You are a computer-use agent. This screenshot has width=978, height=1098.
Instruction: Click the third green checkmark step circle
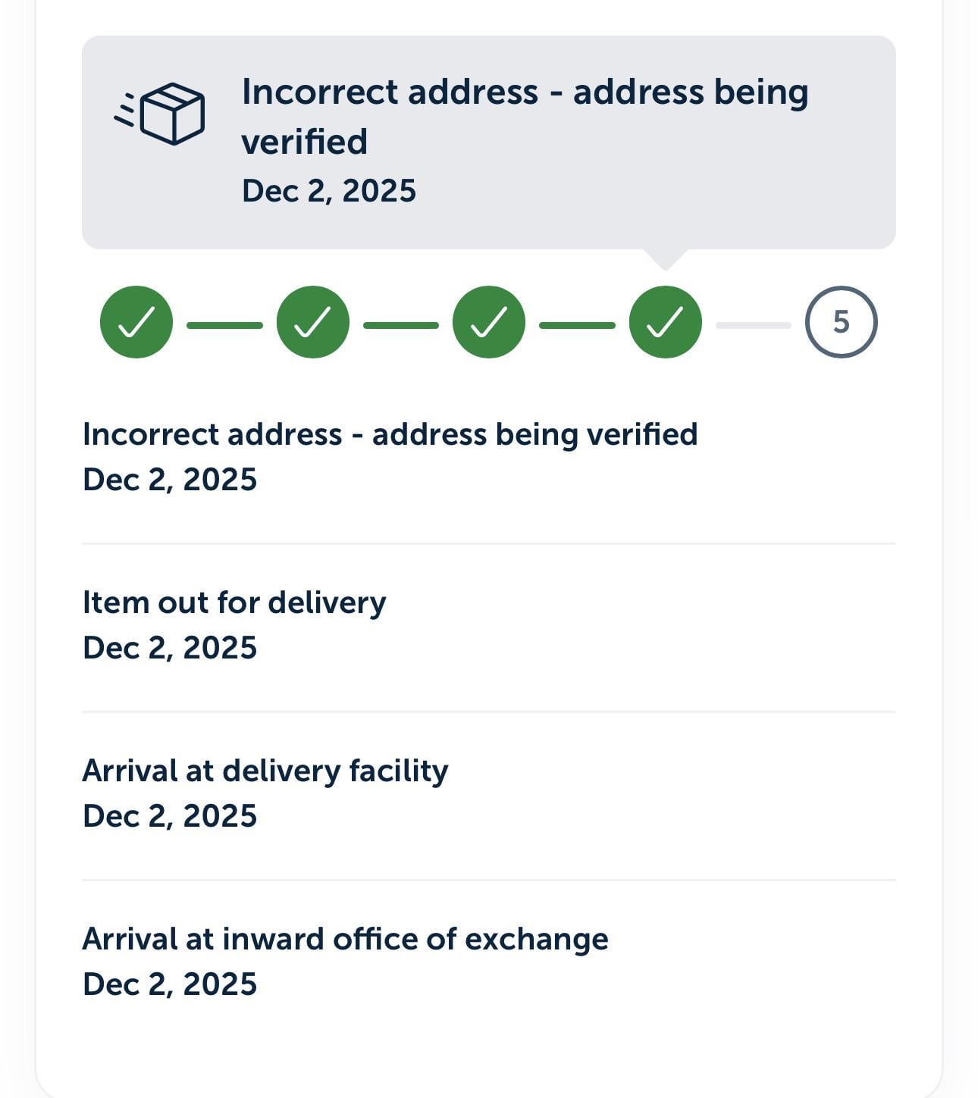coord(489,322)
